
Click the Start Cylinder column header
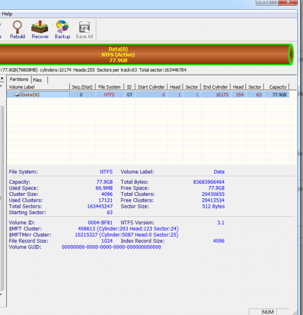tap(151, 87)
